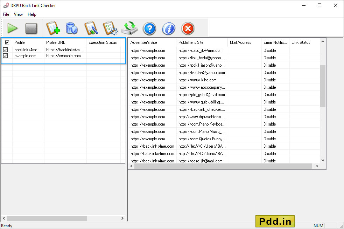Select publisher https://jde_jysbd@mail.com row

pos(202,95)
